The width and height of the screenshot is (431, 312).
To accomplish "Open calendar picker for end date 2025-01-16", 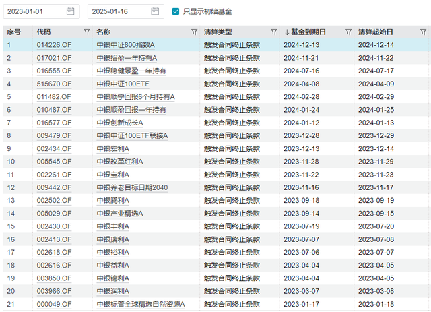I will pos(155,11).
